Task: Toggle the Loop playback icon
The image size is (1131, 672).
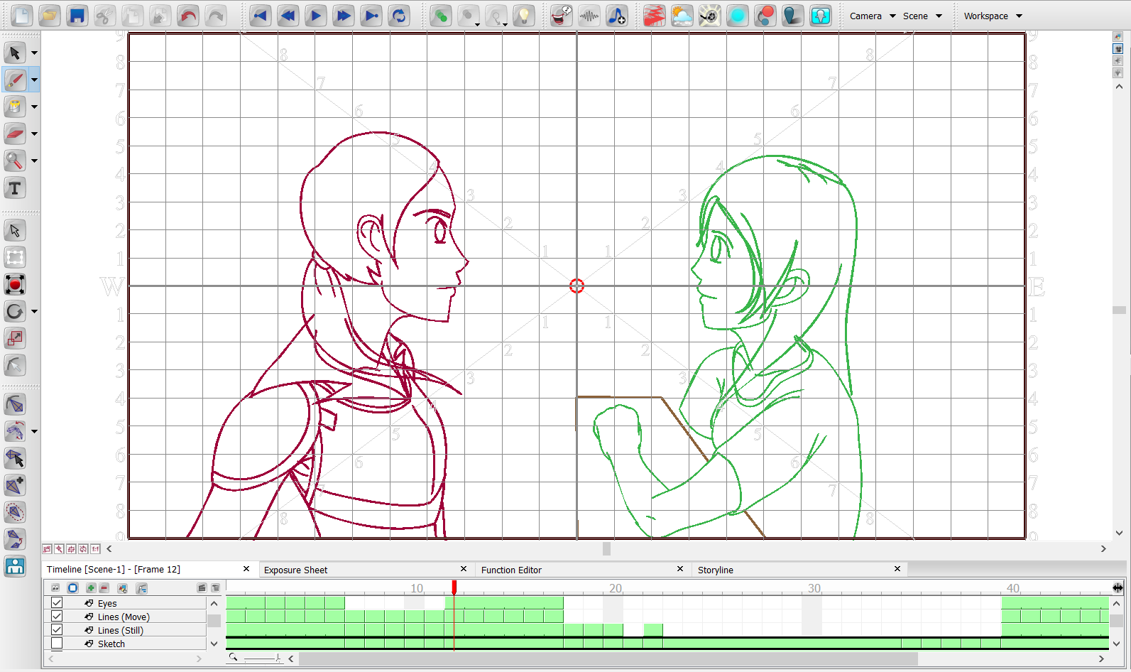Action: pos(399,16)
